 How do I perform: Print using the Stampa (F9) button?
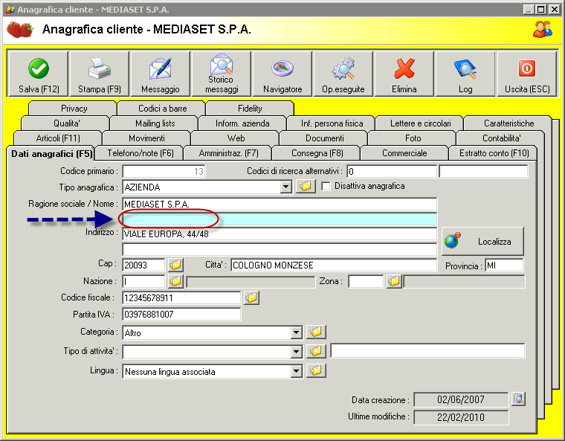coord(99,74)
